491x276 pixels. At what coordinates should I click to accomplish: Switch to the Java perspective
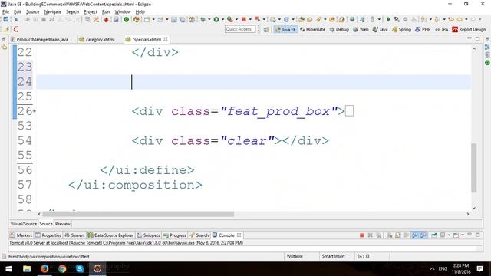(381, 29)
